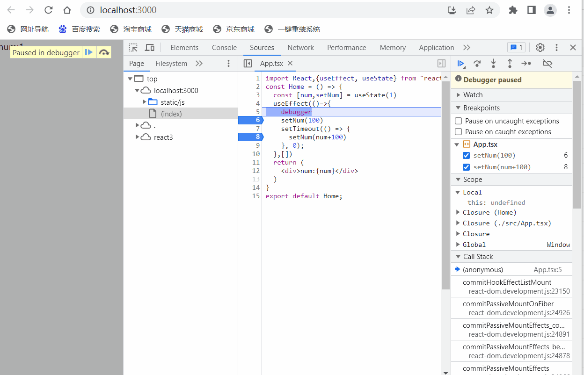Switch to the Filesystem navigator tab
Screen dimensions: 584x375
click(171, 63)
